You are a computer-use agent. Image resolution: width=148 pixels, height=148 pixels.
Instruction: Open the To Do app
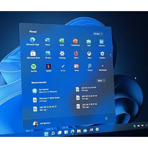[63, 68]
